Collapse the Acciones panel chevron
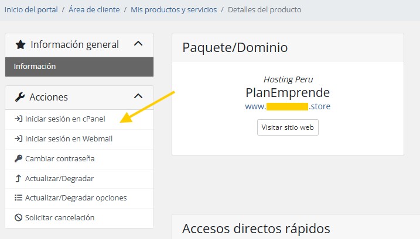The width and height of the screenshot is (420, 239). click(x=138, y=96)
